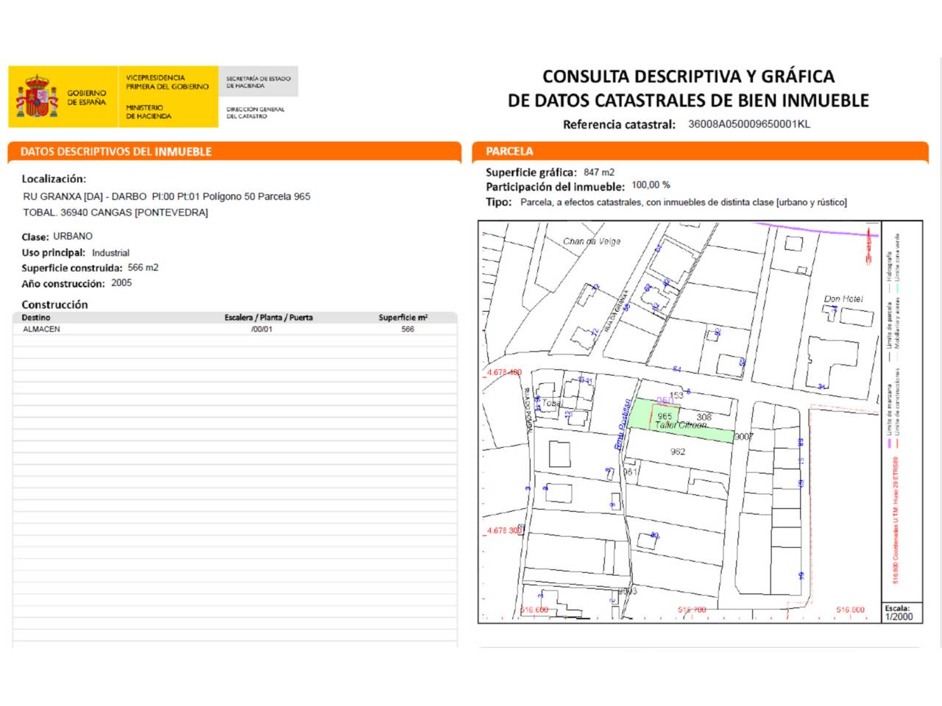Click the participation value '100,00 %'
The height and width of the screenshot is (706, 942).
[x=651, y=185]
